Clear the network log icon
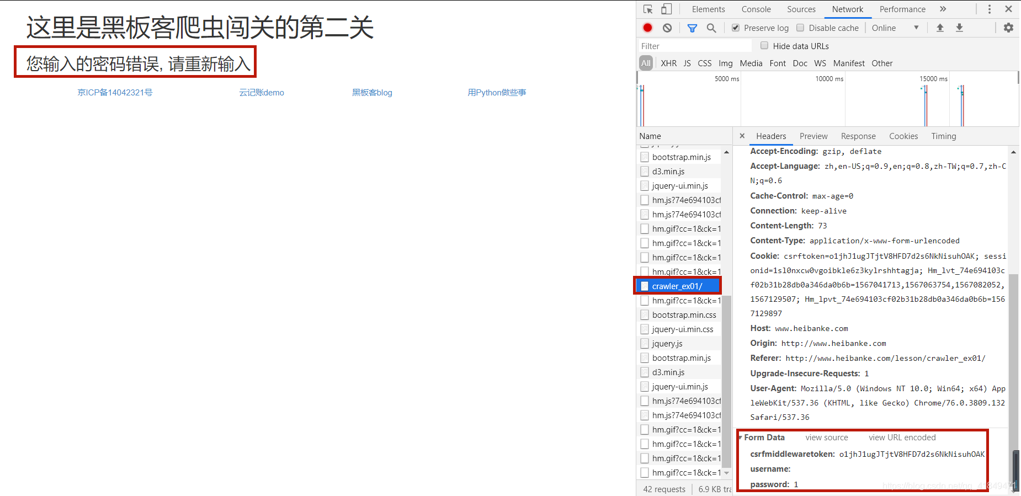 point(667,28)
